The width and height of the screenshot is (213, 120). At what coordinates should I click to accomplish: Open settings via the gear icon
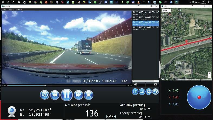149,92
